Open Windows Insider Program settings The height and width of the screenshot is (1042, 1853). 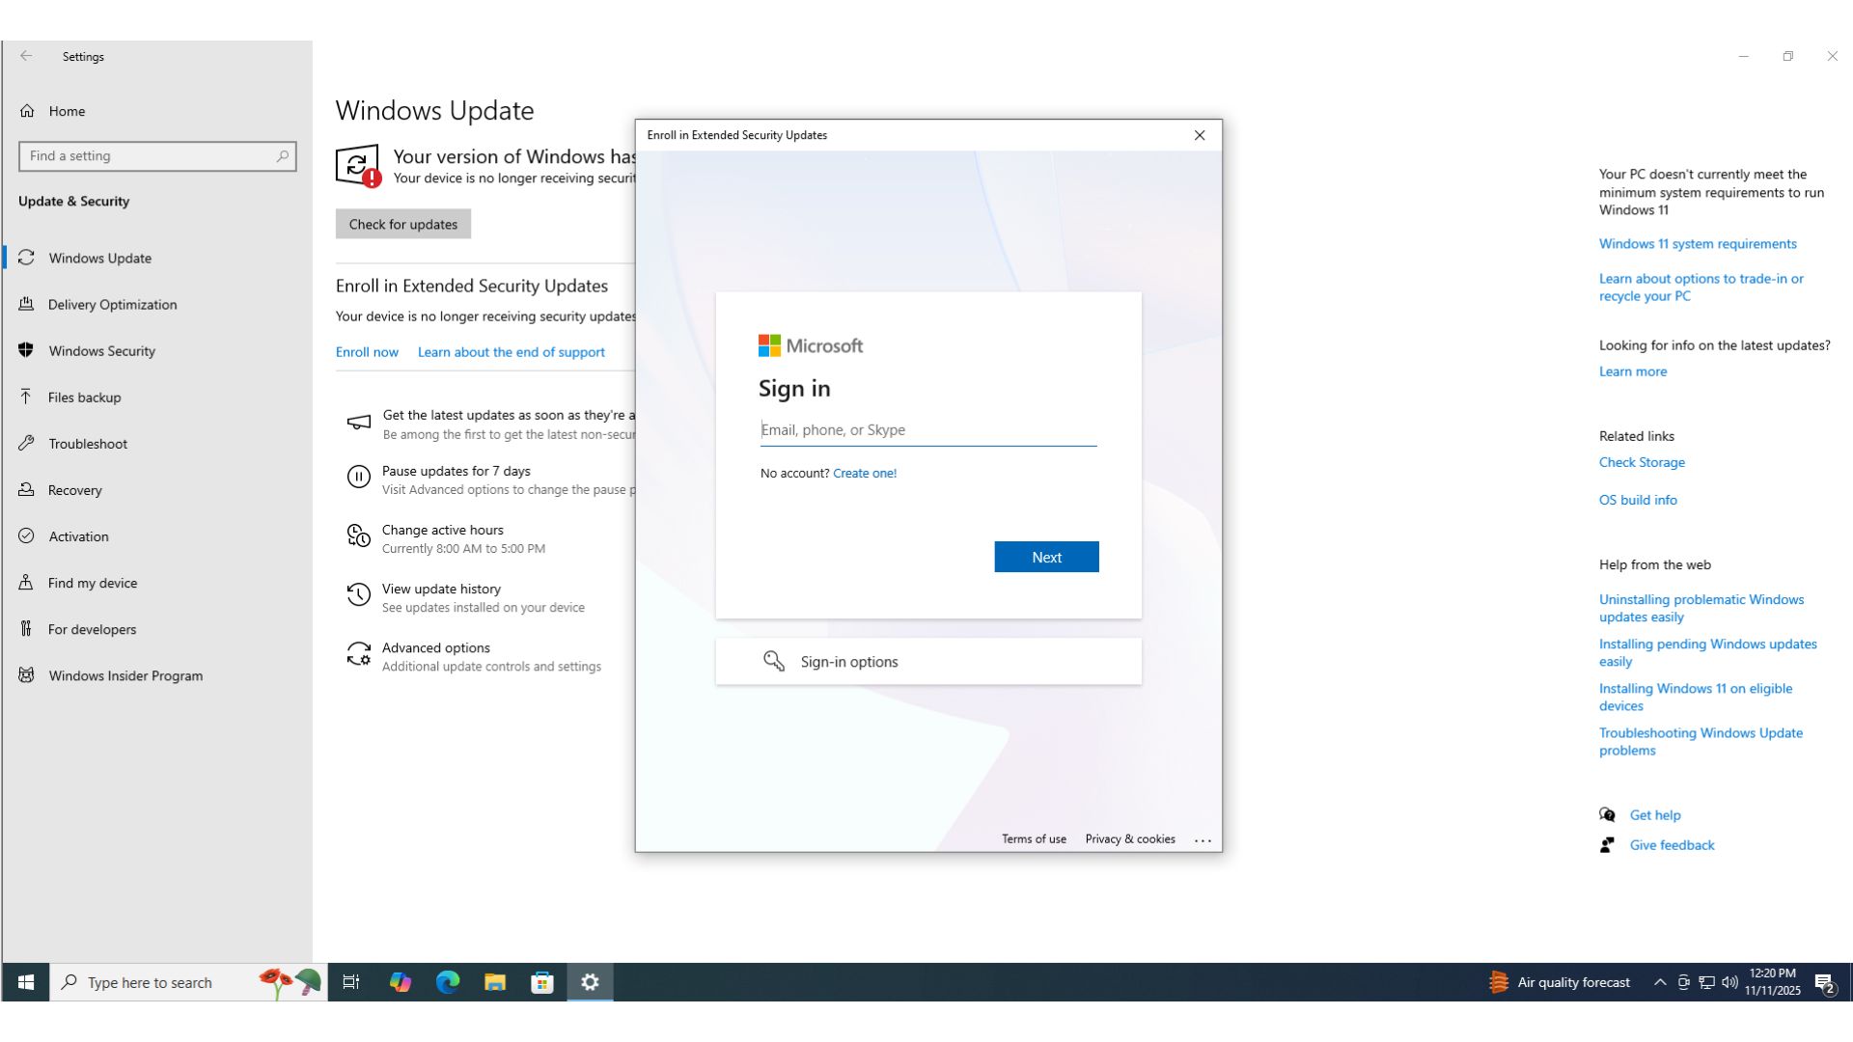coord(125,675)
